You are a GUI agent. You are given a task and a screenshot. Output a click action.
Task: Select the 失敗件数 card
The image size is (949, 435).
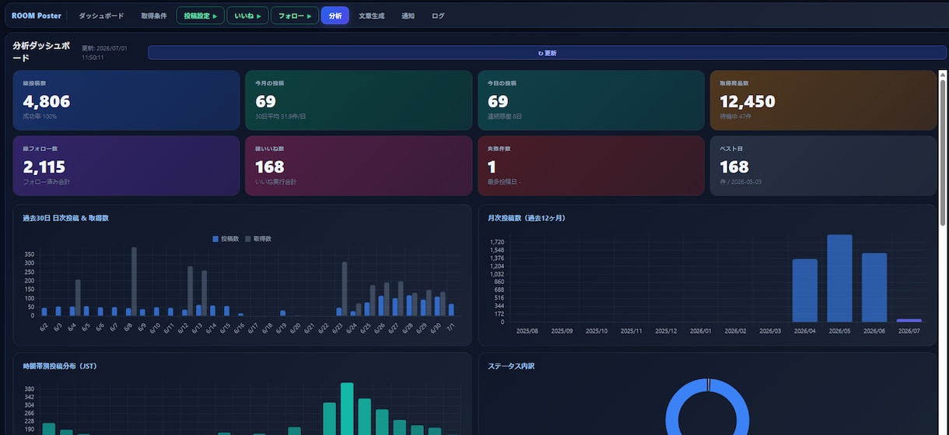coord(591,166)
